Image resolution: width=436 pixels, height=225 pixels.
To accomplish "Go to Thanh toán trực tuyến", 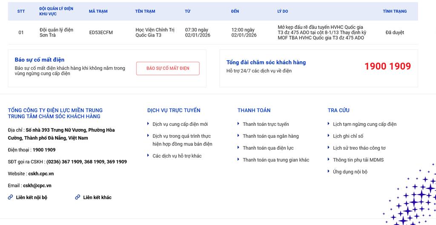I will [266, 124].
